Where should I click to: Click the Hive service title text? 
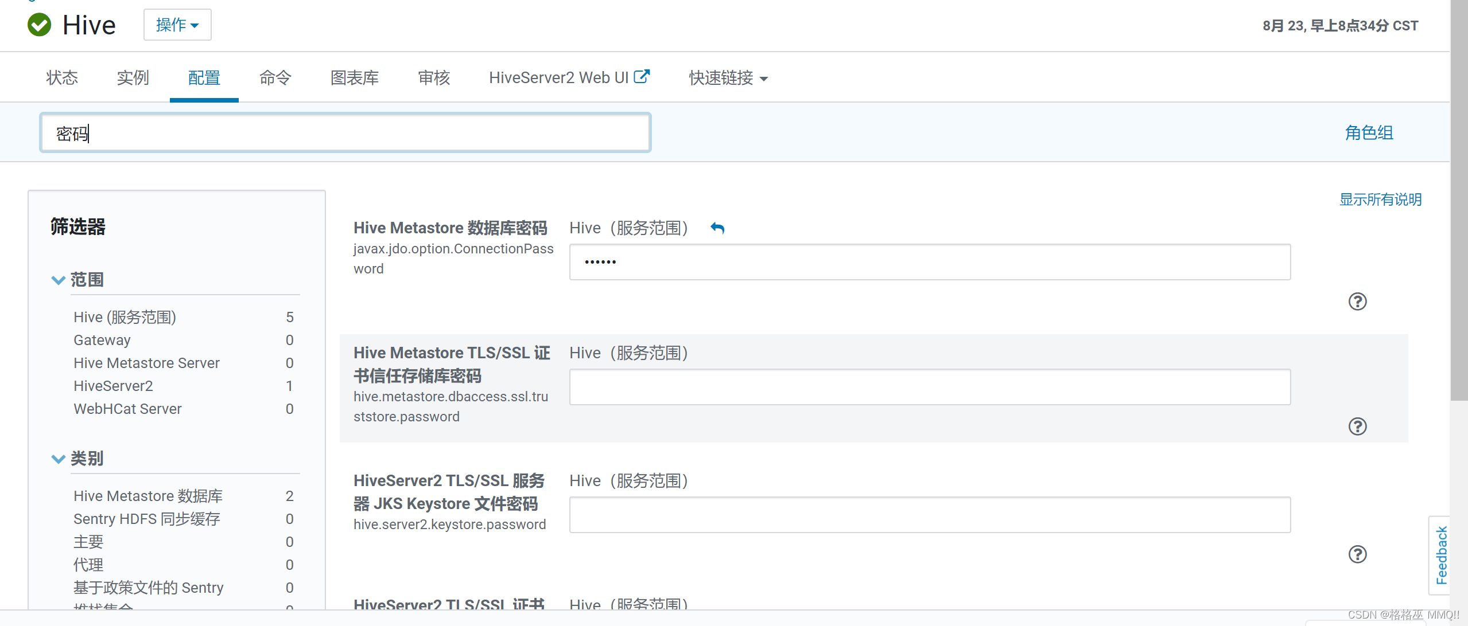(x=89, y=25)
